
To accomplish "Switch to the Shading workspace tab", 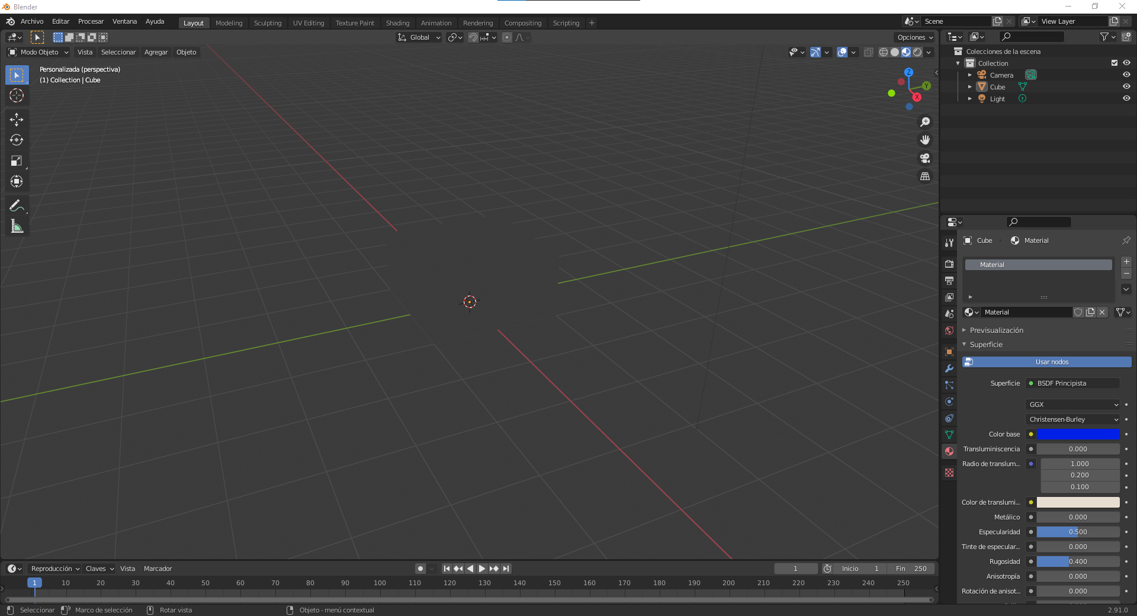I will click(397, 23).
